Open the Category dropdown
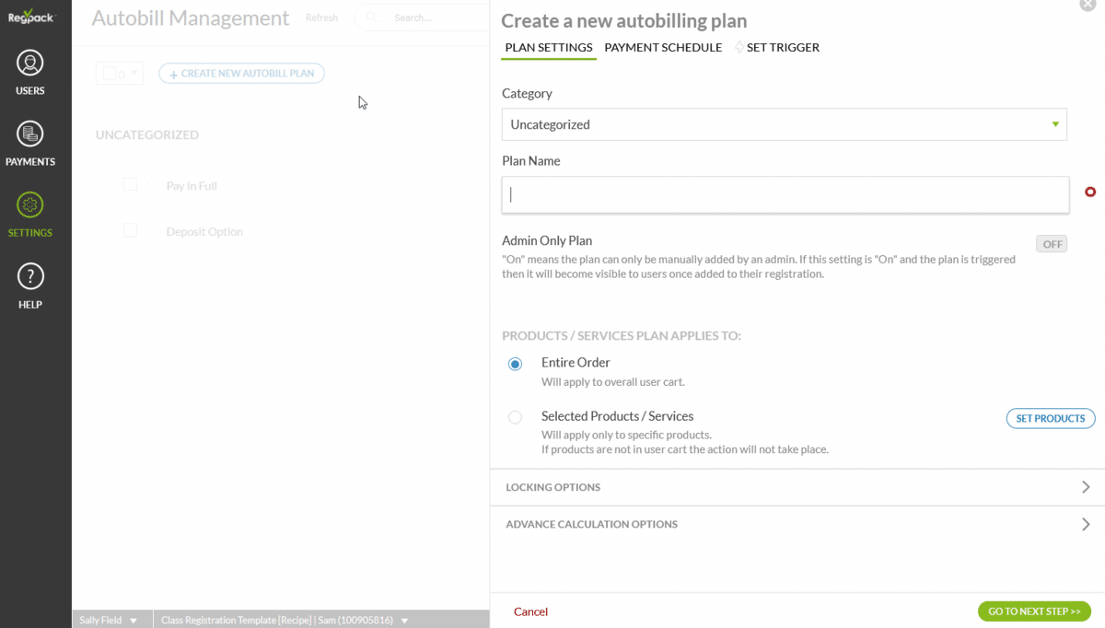 (x=784, y=124)
